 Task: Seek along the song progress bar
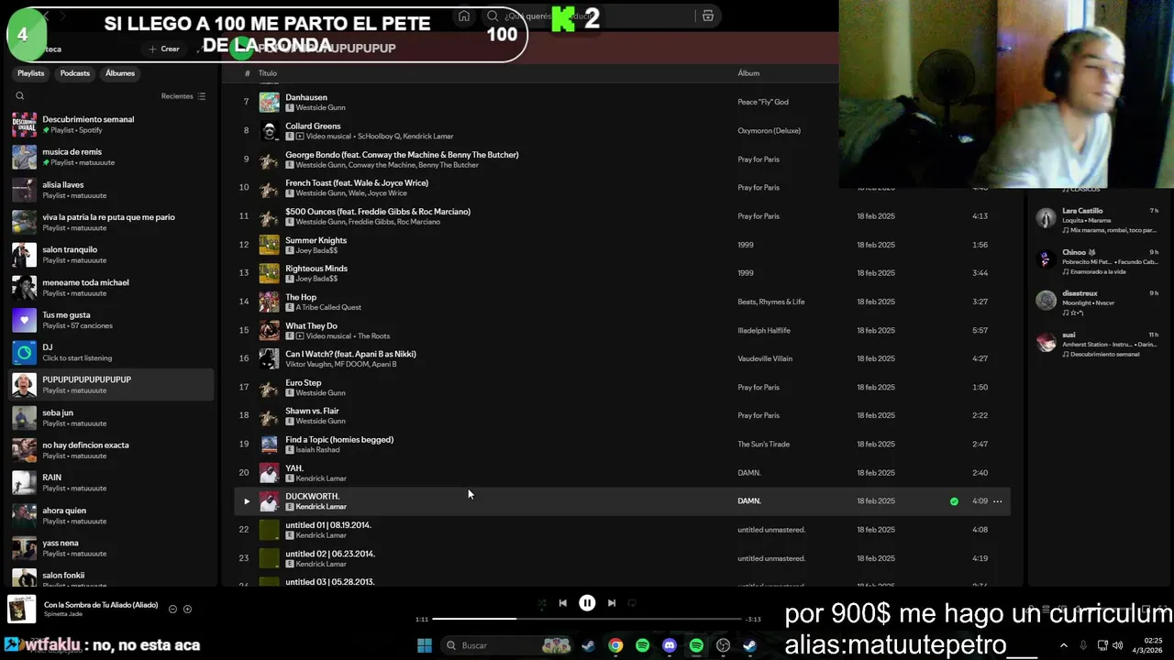coord(587,619)
